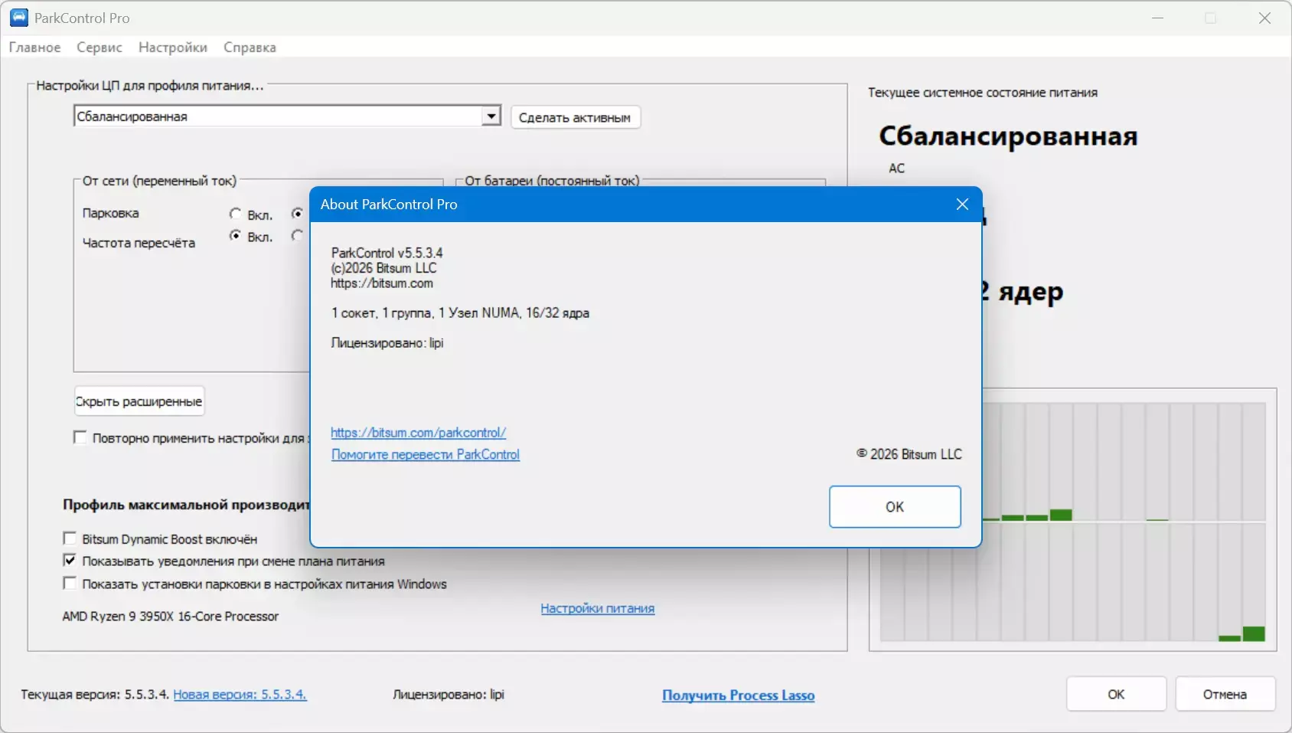Select the second Частота пересчёта radio option
Screen dimensions: 1292x733
(x=297, y=236)
